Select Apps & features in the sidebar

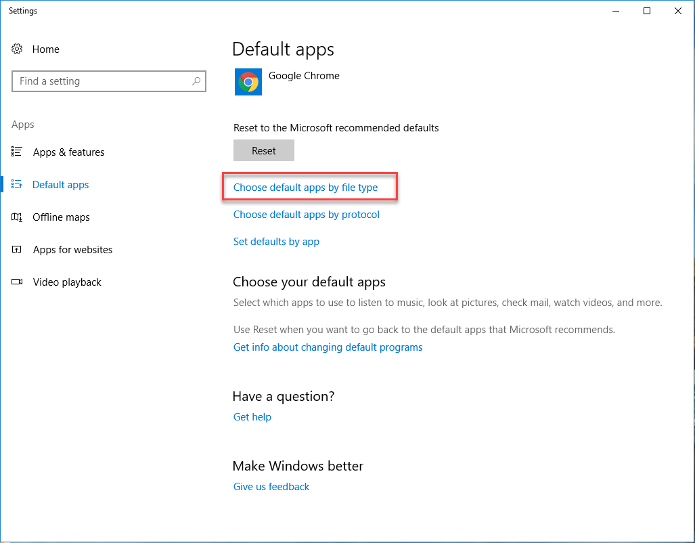click(68, 152)
